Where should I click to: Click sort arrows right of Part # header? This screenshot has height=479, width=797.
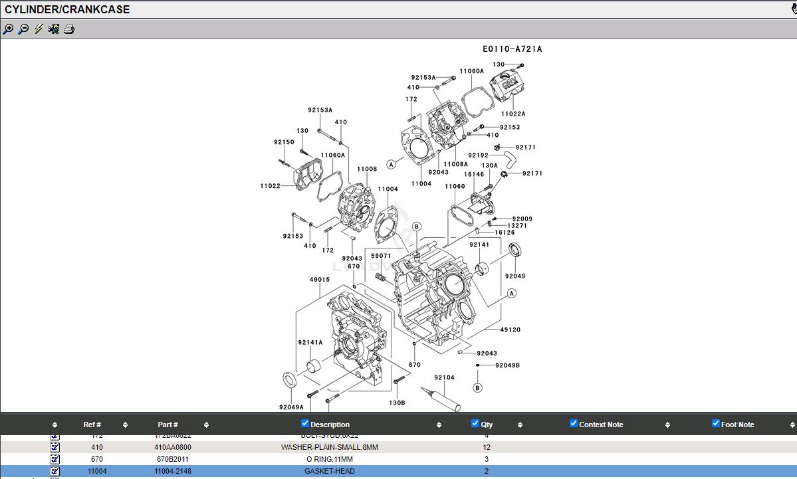point(206,425)
